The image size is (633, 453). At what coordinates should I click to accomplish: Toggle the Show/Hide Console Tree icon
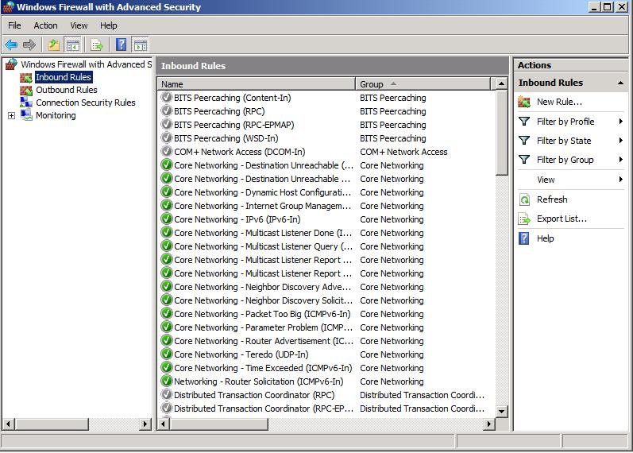[x=73, y=45]
